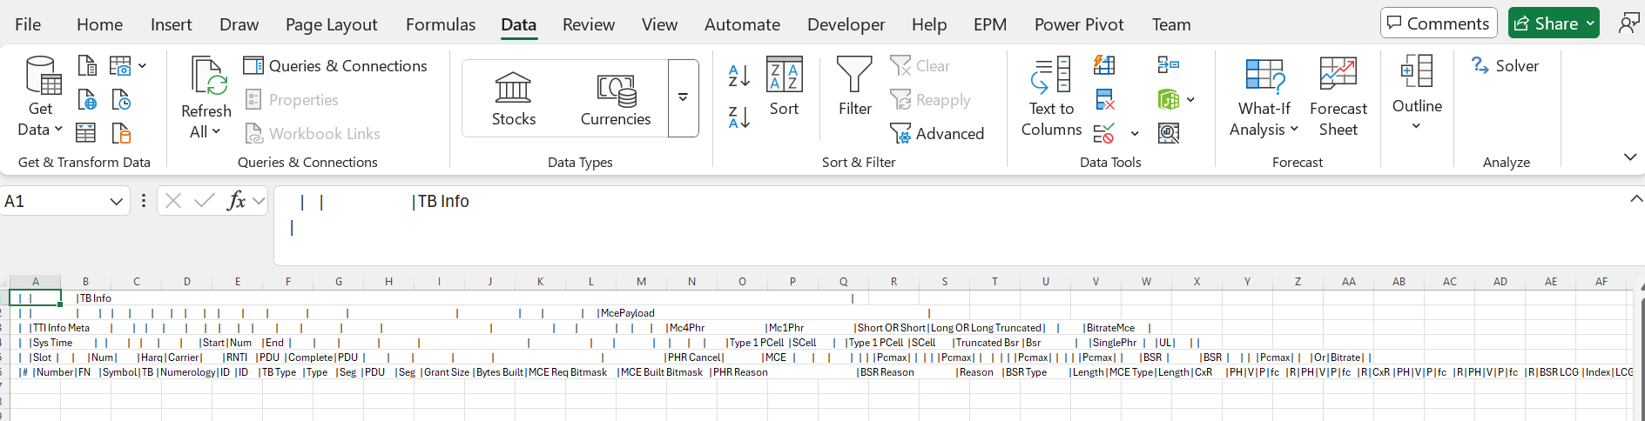Click the Flash Fill icon
The width and height of the screenshot is (1645, 421).
tap(1104, 65)
